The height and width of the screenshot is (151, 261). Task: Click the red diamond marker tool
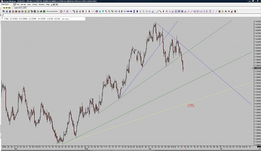[x=163, y=11]
